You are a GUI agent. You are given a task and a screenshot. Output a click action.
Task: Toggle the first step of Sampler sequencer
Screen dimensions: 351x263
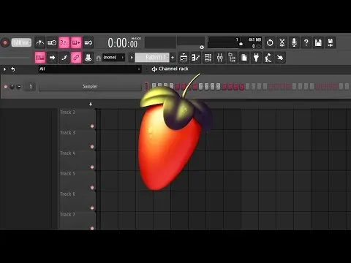coord(154,86)
